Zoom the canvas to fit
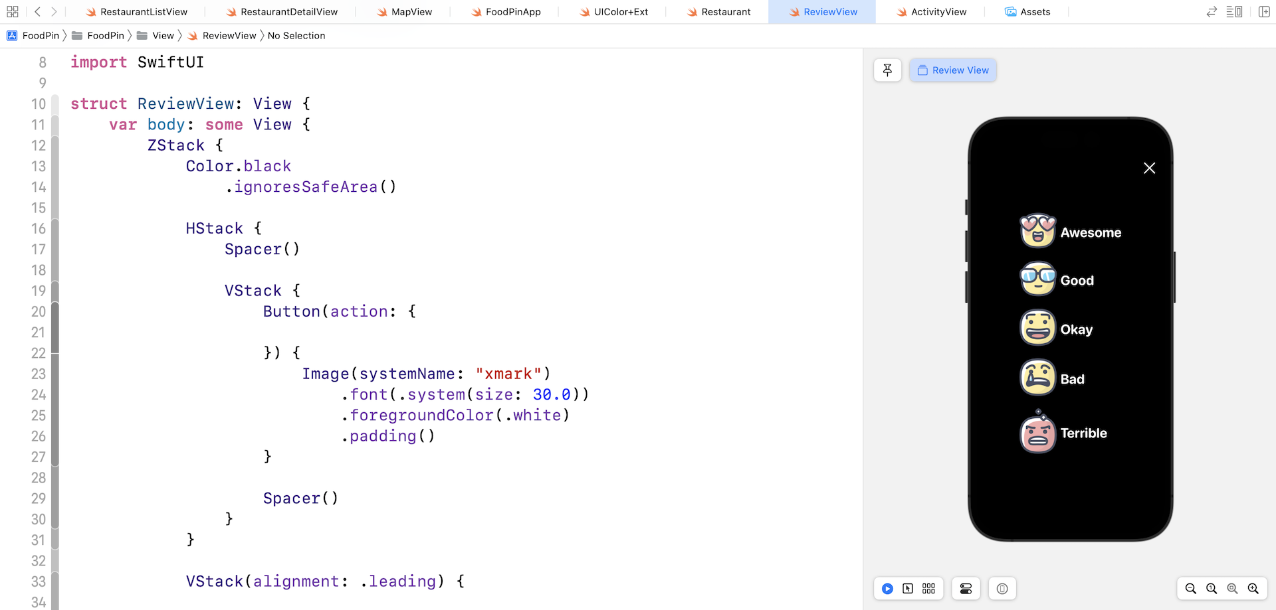 pos(1231,588)
